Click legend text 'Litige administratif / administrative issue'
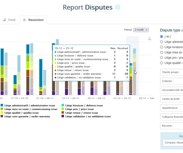 click(x=30, y=105)
